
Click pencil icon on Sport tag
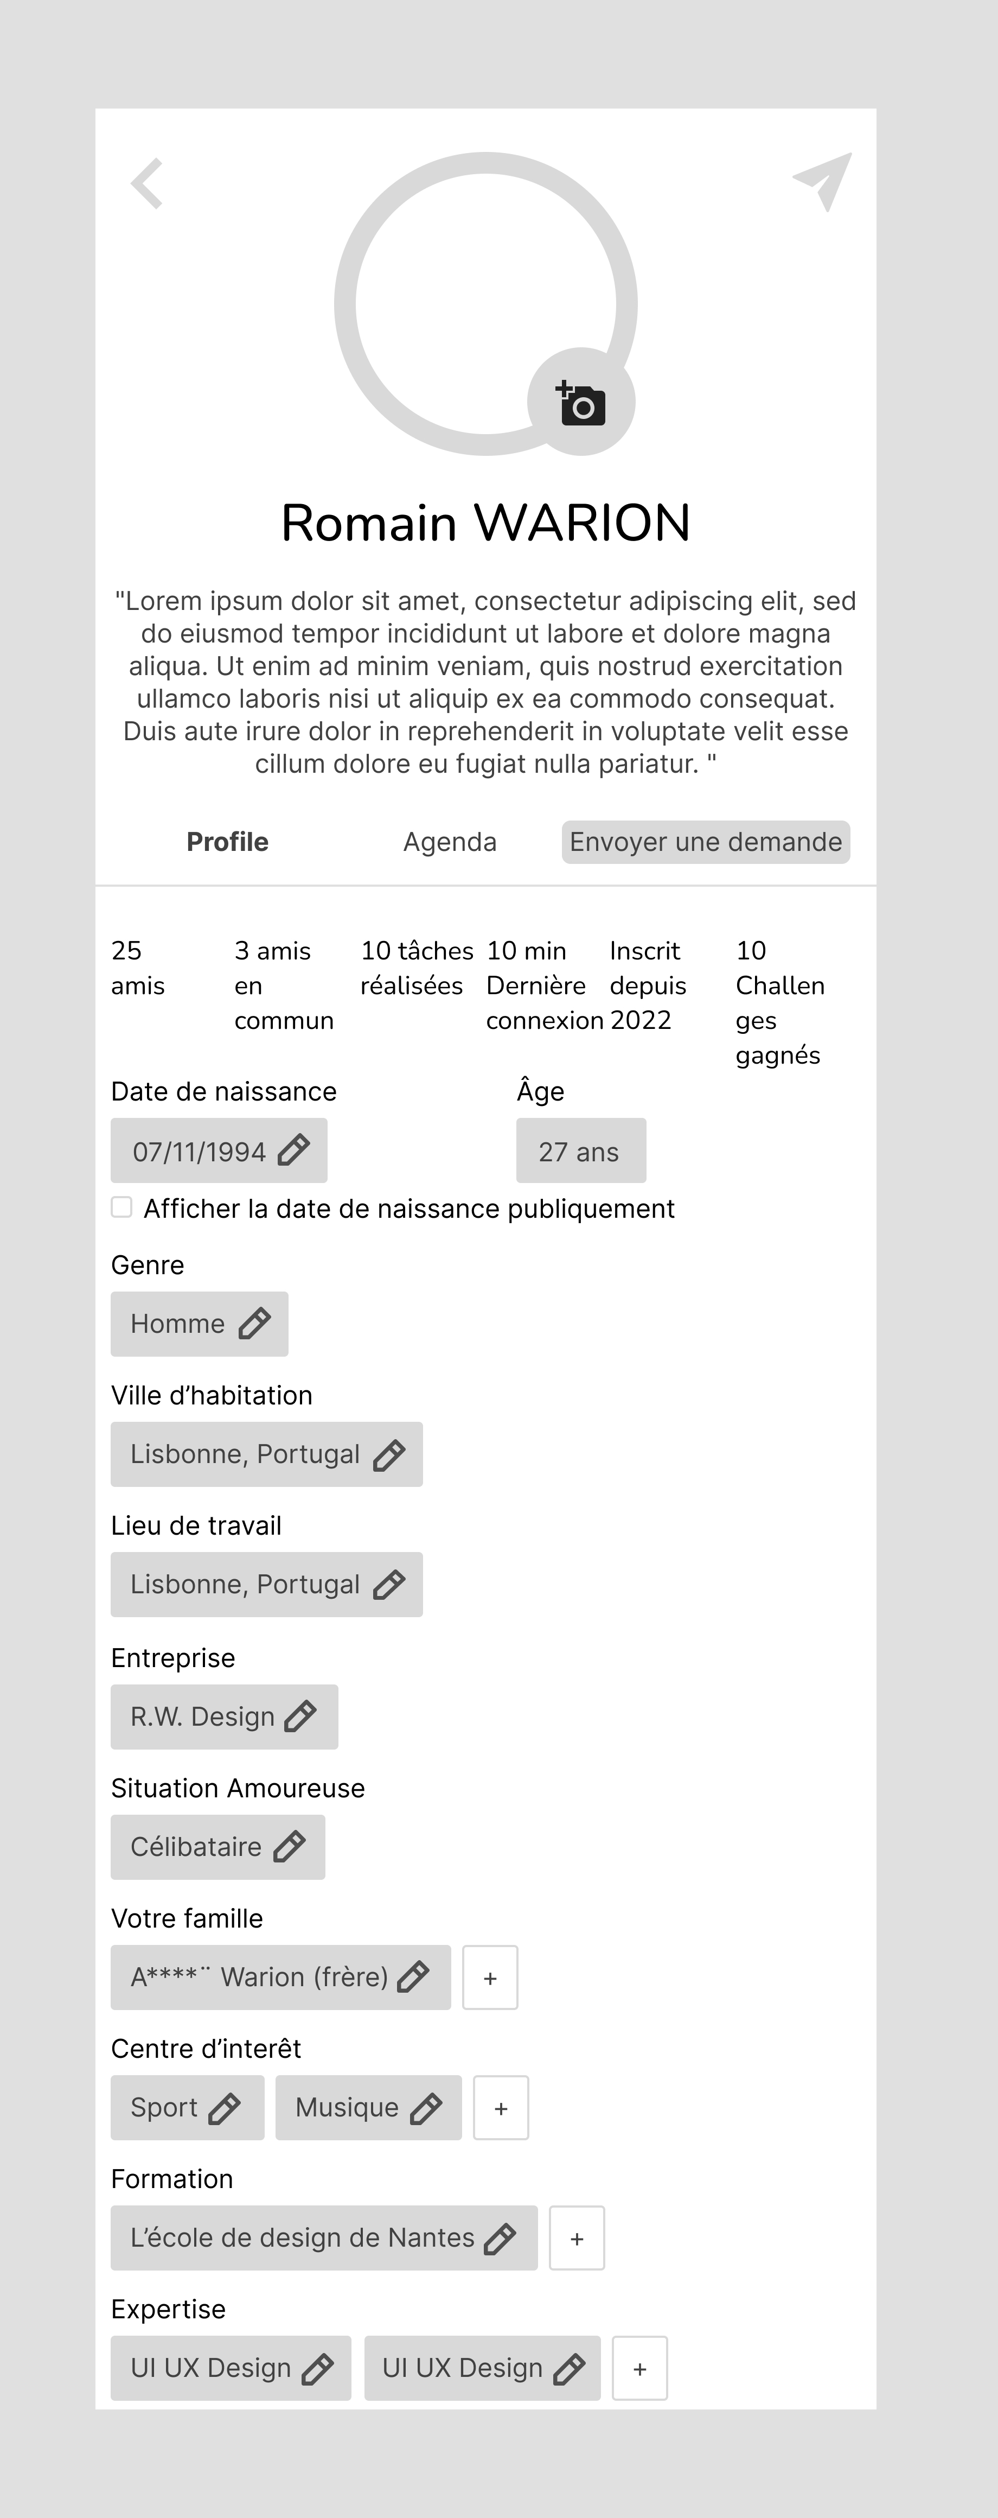pos(225,2107)
